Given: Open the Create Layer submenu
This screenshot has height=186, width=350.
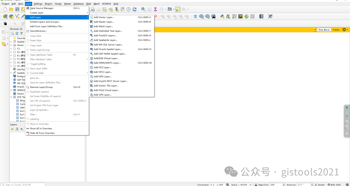Looking at the screenshot, I should coord(57,13).
